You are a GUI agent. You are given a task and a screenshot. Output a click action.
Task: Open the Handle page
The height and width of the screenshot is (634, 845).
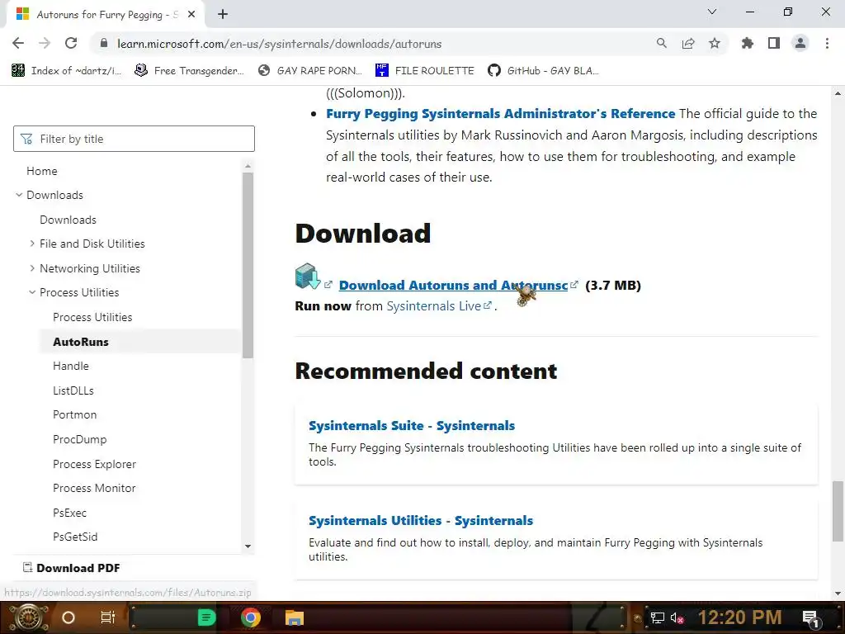[x=71, y=366]
